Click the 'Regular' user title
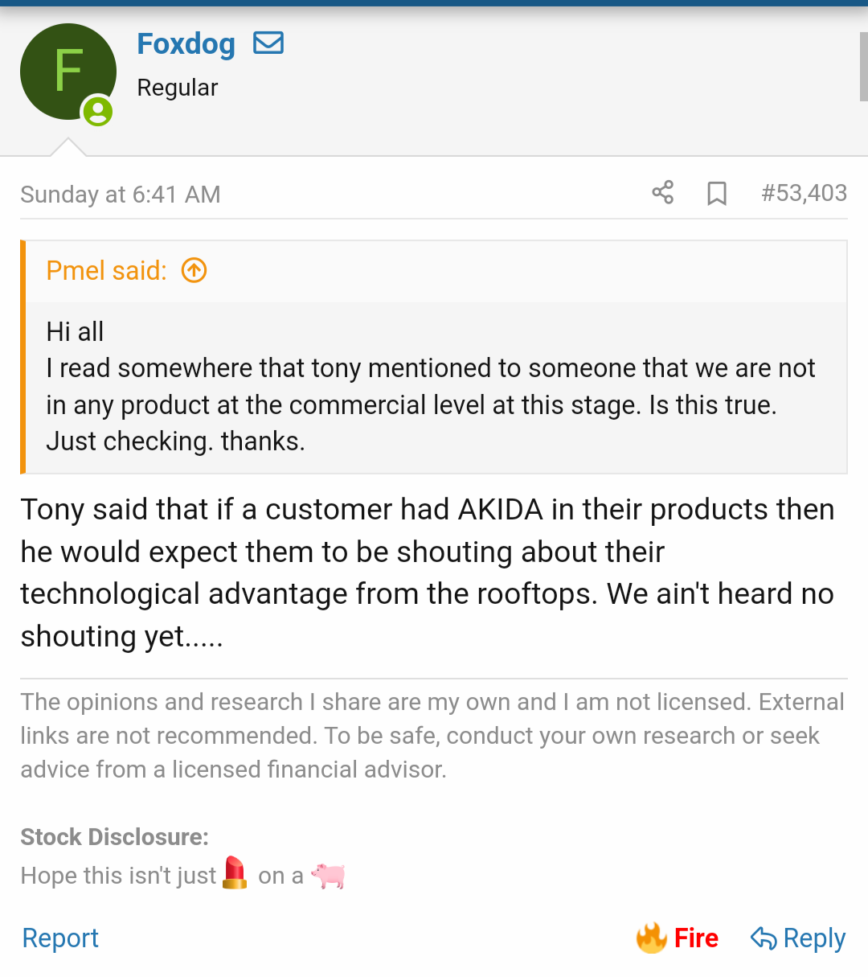This screenshot has height=977, width=868. pos(178,88)
